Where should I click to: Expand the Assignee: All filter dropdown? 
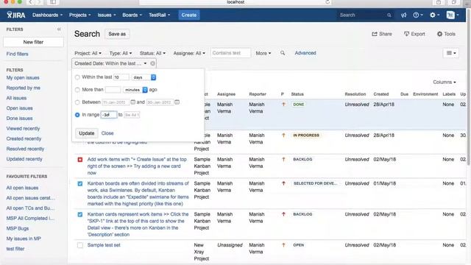(x=189, y=53)
